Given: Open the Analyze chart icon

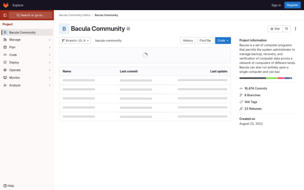Looking at the screenshot, I should tap(5, 85).
